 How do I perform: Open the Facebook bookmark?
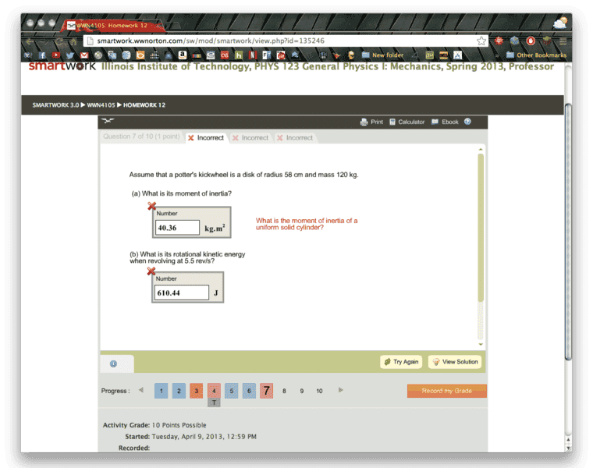click(x=42, y=55)
